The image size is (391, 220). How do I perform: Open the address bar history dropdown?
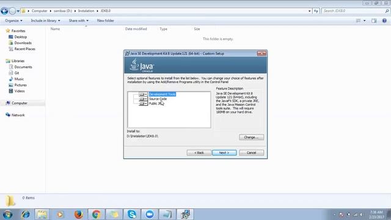310,11
